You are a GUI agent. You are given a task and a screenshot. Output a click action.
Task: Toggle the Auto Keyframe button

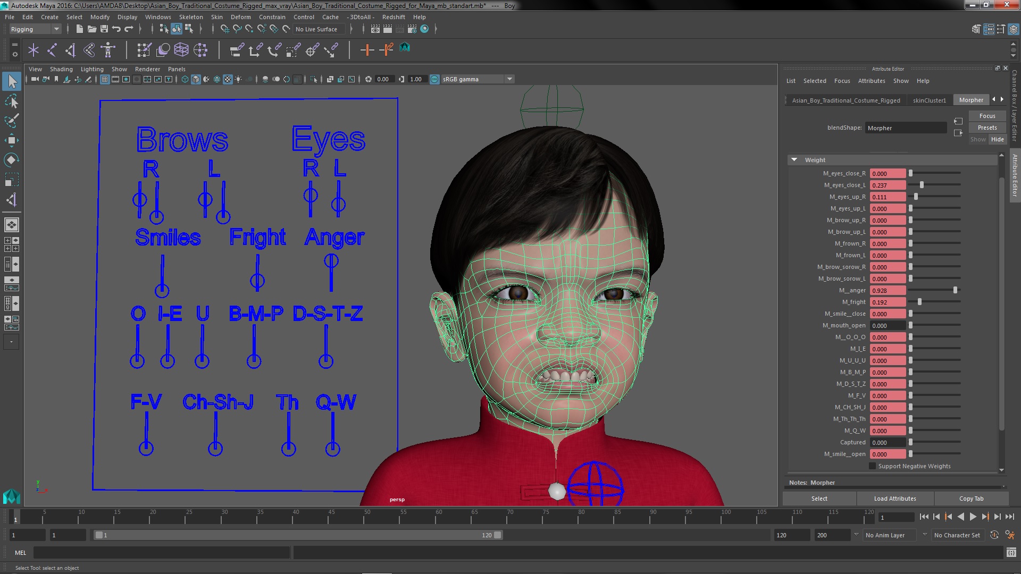click(x=994, y=535)
